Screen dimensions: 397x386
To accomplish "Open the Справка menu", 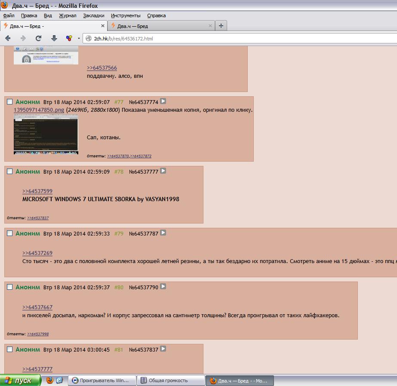I will [157, 15].
